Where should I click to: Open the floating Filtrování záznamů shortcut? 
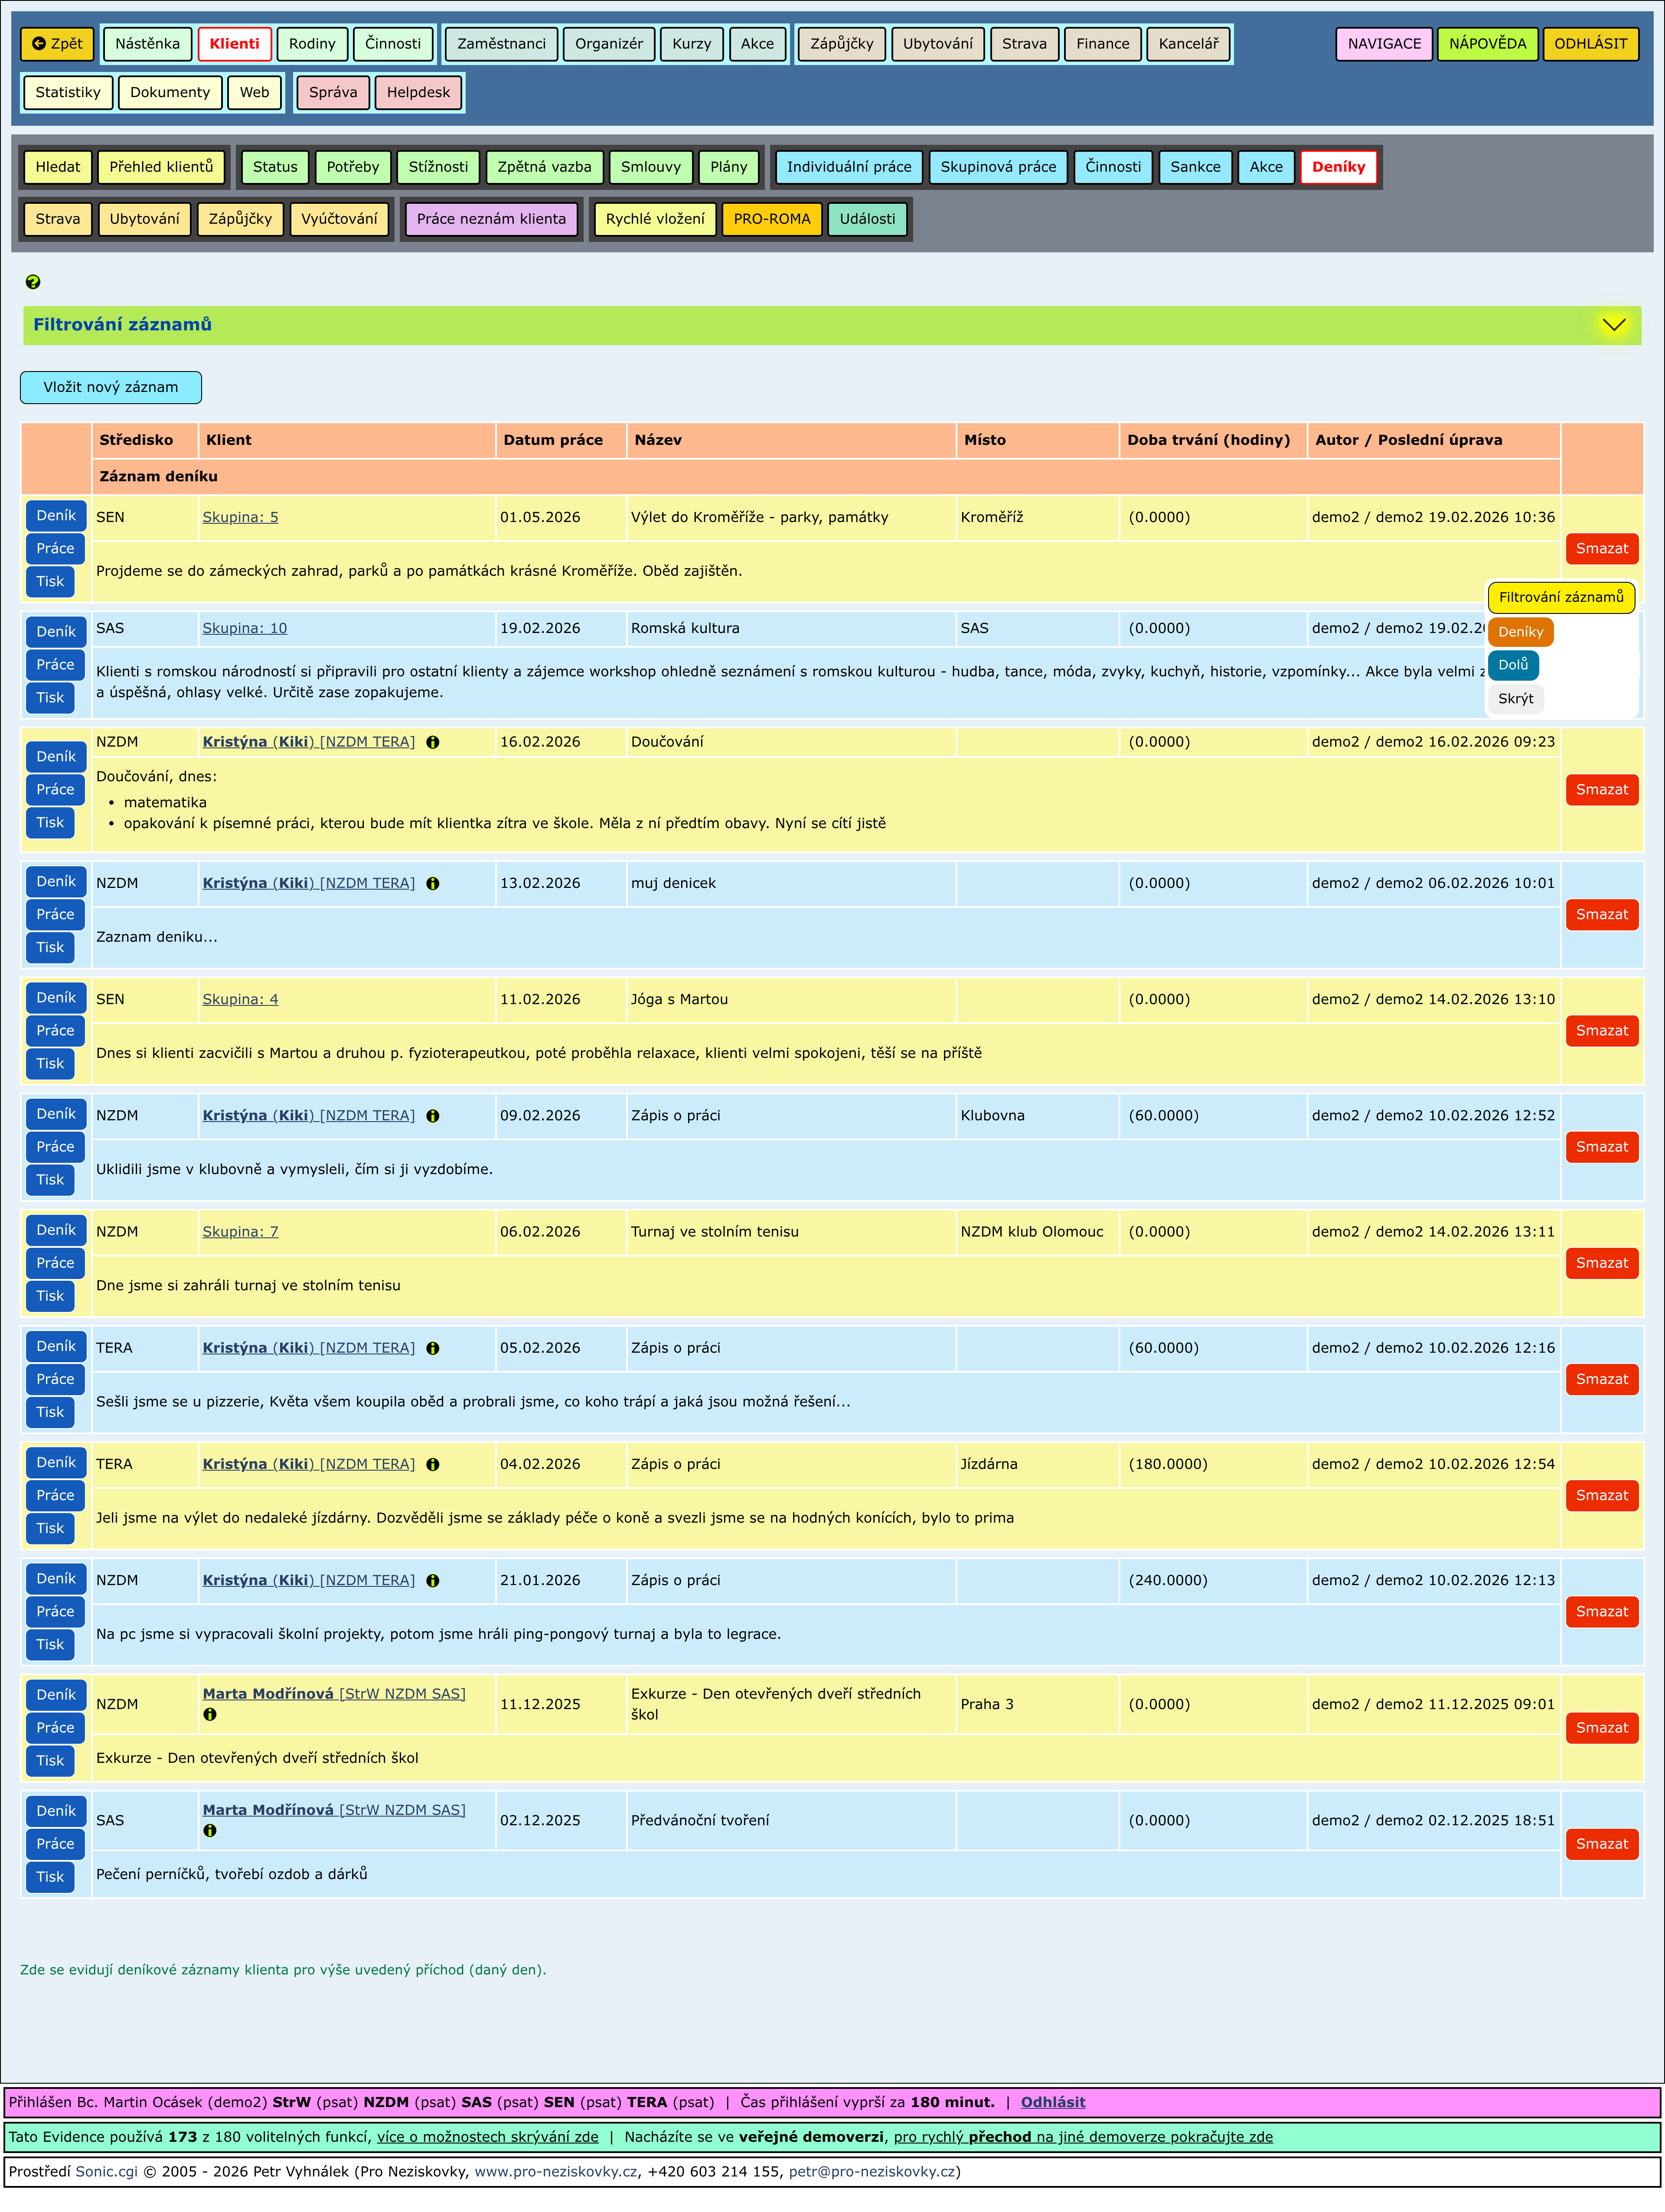coord(1560,597)
